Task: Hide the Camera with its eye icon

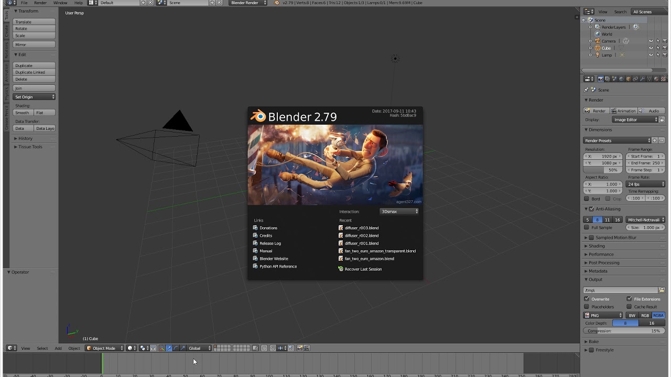Action: (x=651, y=41)
